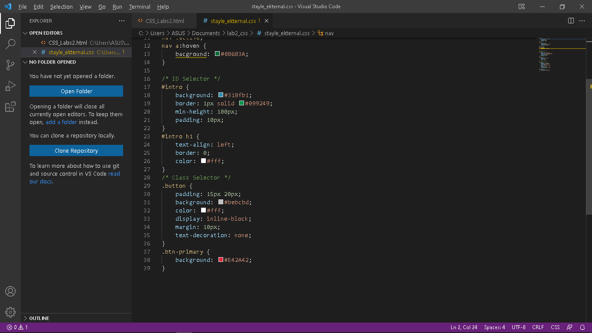Open the Source Control view
The image size is (592, 333).
pyautogui.click(x=10, y=64)
